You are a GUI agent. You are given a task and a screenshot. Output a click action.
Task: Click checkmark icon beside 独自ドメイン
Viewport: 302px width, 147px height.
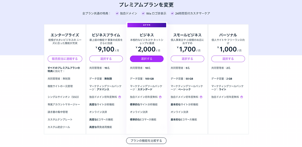pos(117,14)
